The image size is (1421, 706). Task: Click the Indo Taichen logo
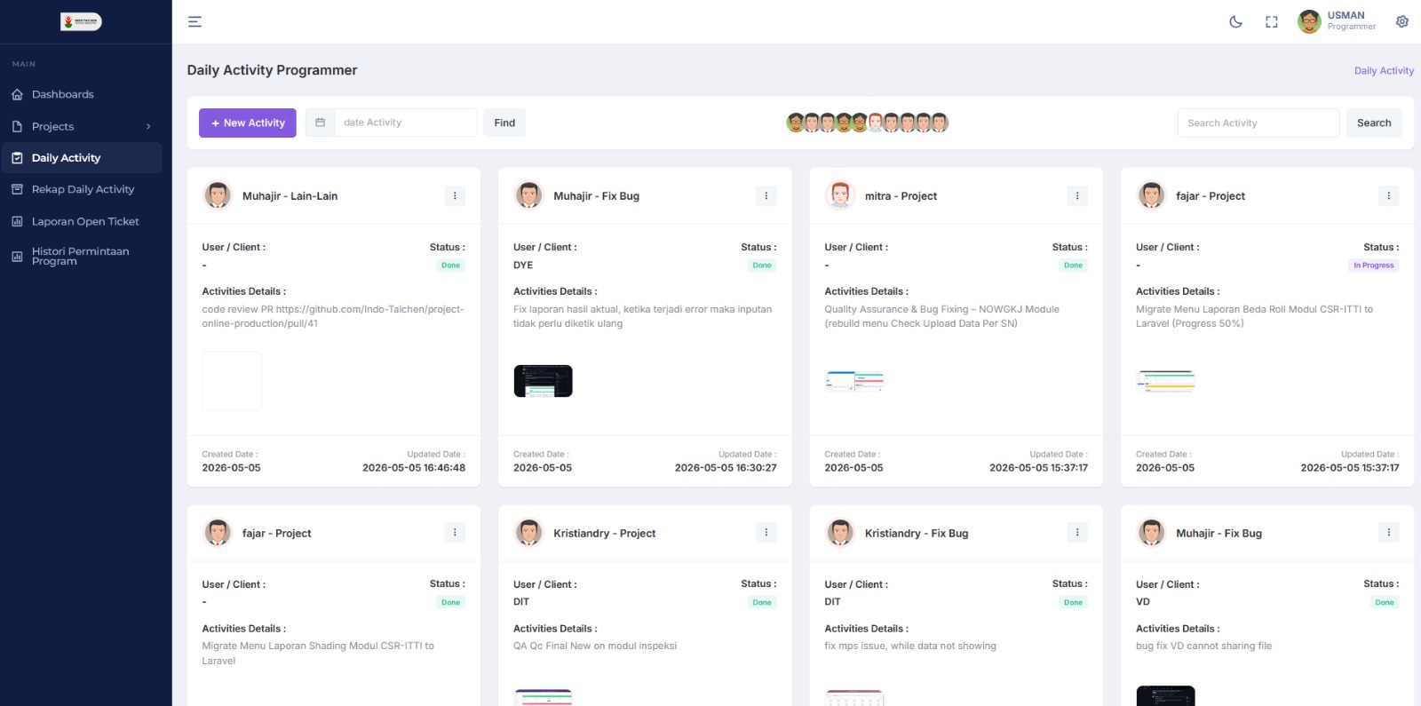(x=81, y=21)
